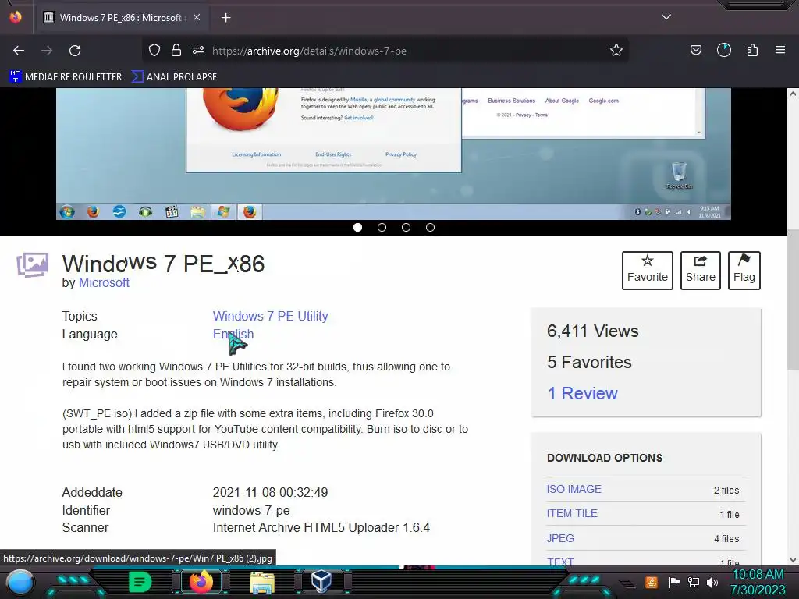
Task: Open site permissions icon in address bar
Action: [x=198, y=50]
